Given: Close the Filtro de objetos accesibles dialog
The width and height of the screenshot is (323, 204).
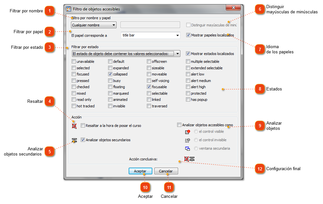Looking at the screenshot, I should point(233,7).
